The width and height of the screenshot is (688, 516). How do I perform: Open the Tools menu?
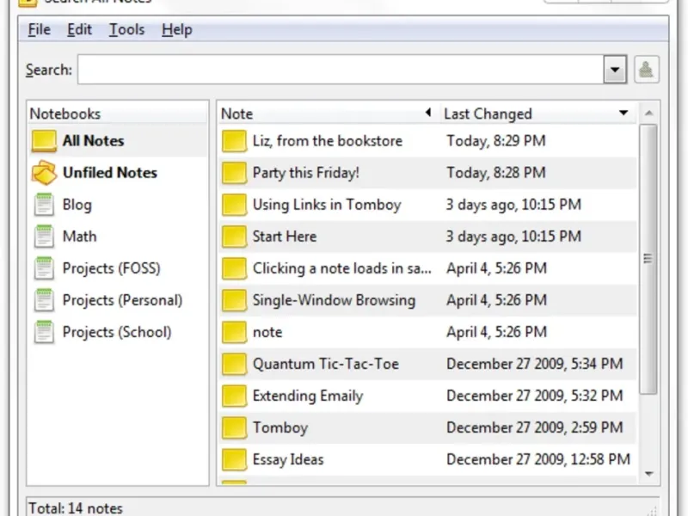click(126, 30)
